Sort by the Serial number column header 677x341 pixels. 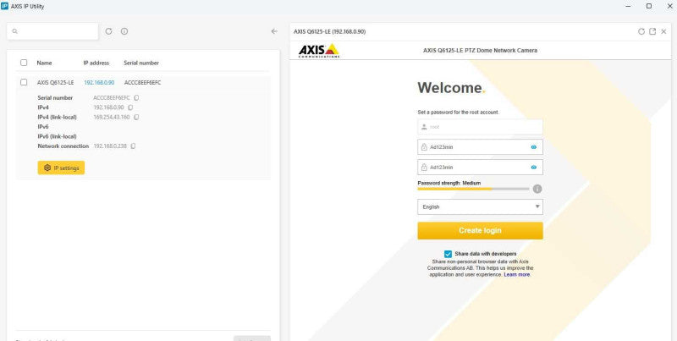point(141,63)
